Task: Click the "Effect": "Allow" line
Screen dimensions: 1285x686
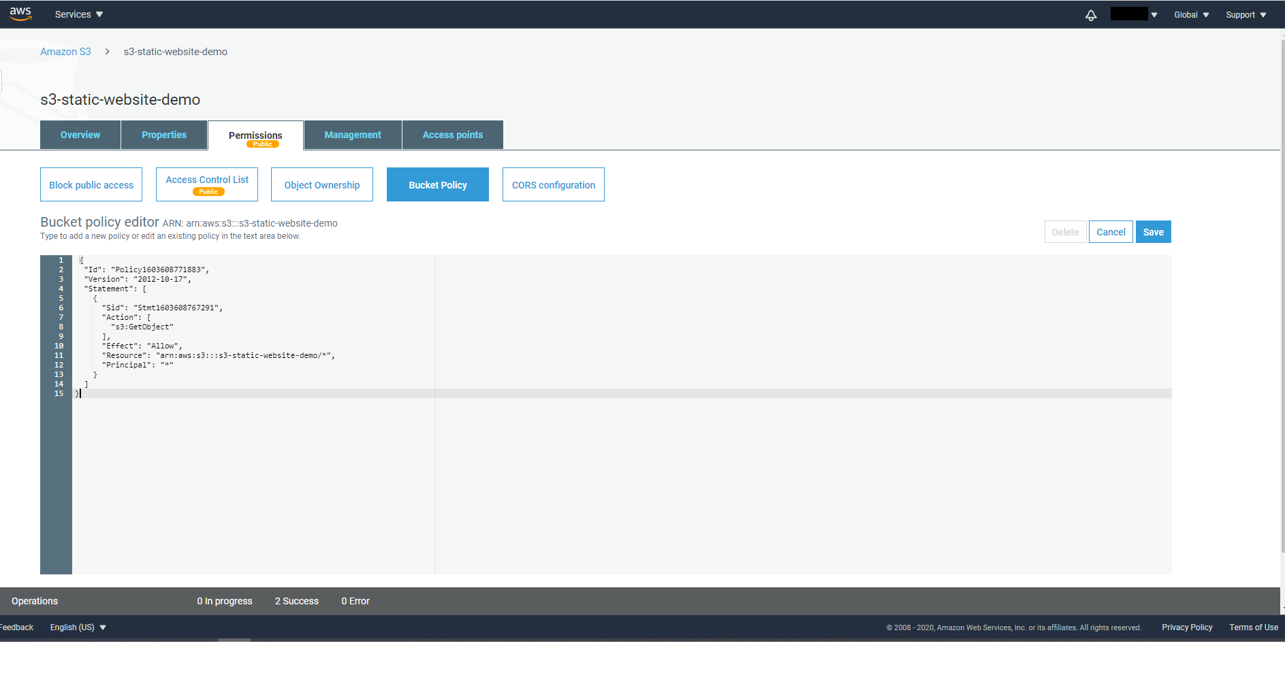Action: (x=142, y=346)
